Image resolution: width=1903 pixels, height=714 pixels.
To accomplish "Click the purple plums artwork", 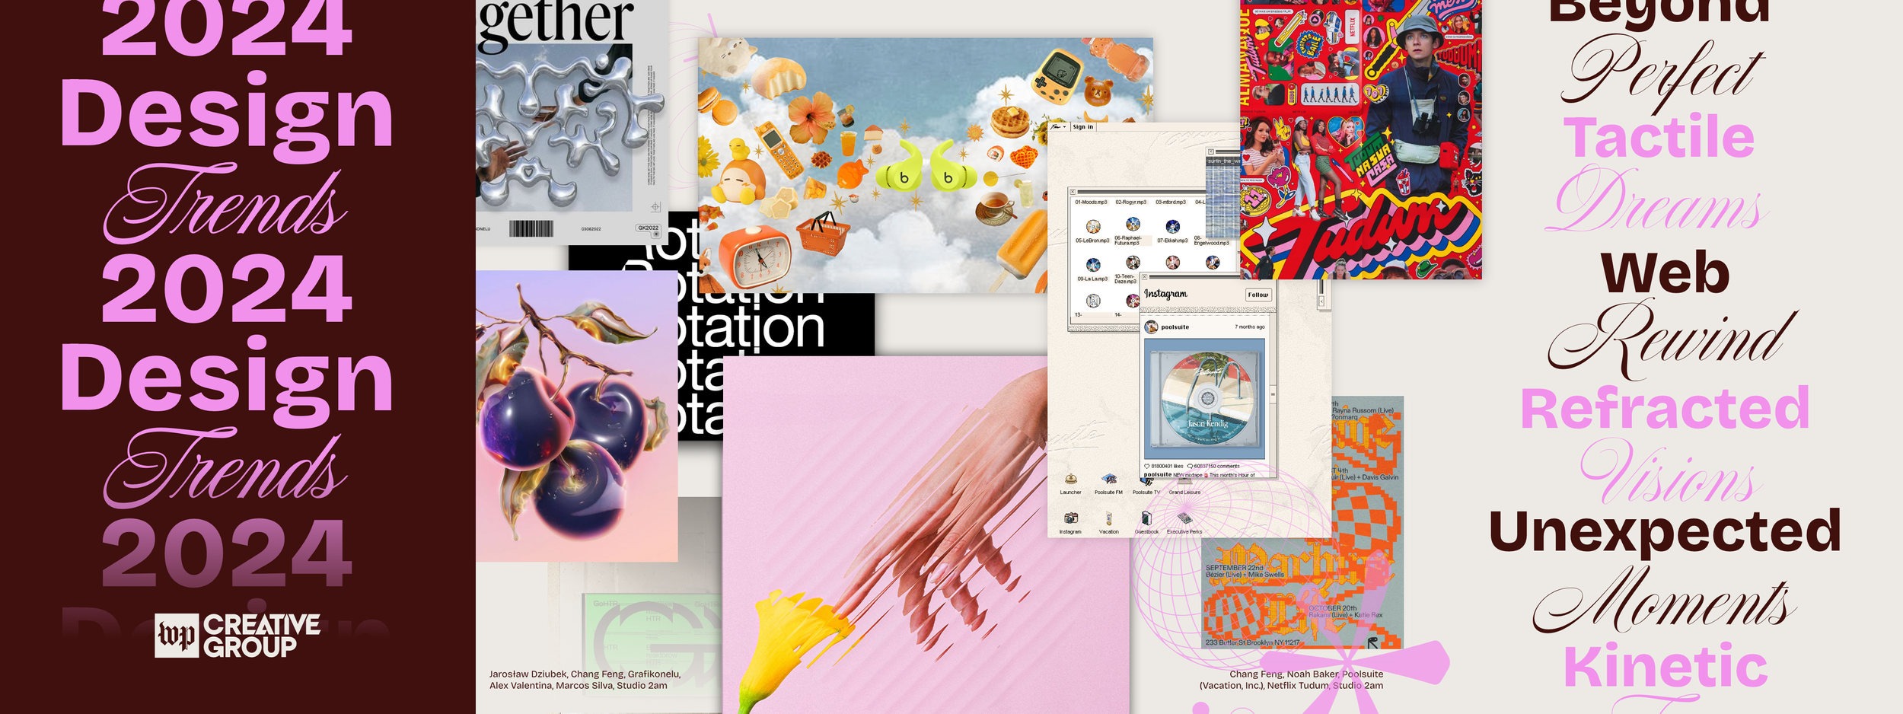I will point(576,416).
